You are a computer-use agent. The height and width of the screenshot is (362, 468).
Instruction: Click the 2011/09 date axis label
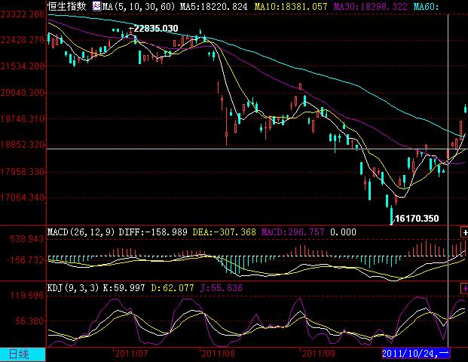click(x=319, y=354)
